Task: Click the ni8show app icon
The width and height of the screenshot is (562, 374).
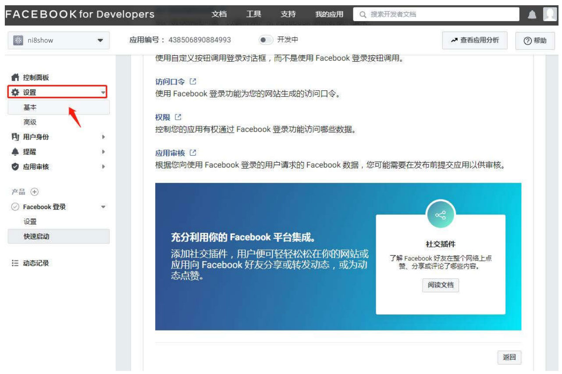Action: coord(18,41)
